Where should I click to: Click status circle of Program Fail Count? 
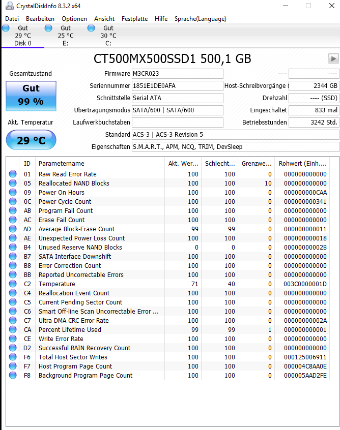(13, 210)
